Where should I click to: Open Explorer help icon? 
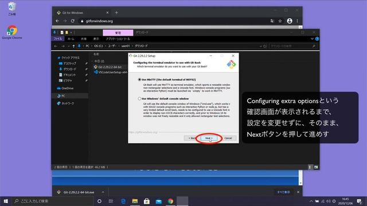coord(317,39)
